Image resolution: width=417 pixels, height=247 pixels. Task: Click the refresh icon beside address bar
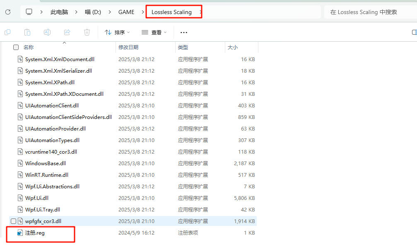[x=8, y=12]
